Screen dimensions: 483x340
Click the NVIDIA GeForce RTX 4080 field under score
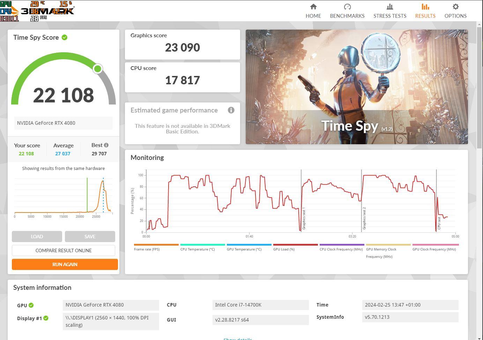pos(63,123)
